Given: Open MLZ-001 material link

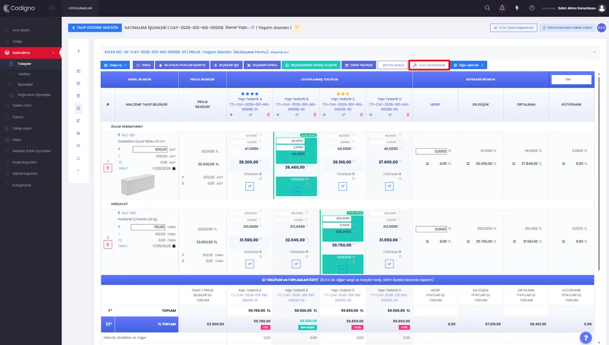Looking at the screenshot, I should [128, 135].
